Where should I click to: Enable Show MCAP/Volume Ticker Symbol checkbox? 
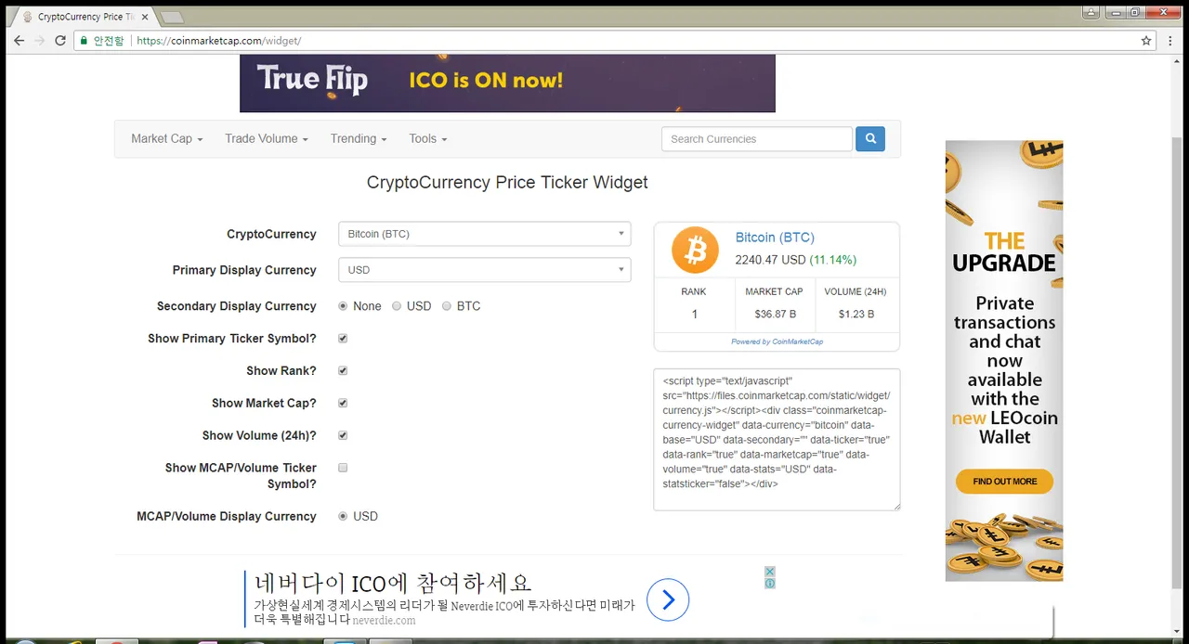(343, 468)
